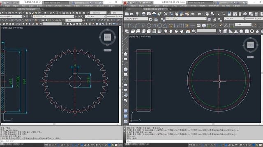The width and height of the screenshot is (263, 147).
Task: Click ViewCube top face in right window
Action: tap(250, 45)
